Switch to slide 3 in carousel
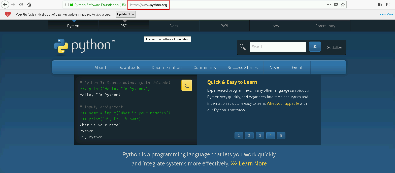The image size is (395, 173). (260, 135)
